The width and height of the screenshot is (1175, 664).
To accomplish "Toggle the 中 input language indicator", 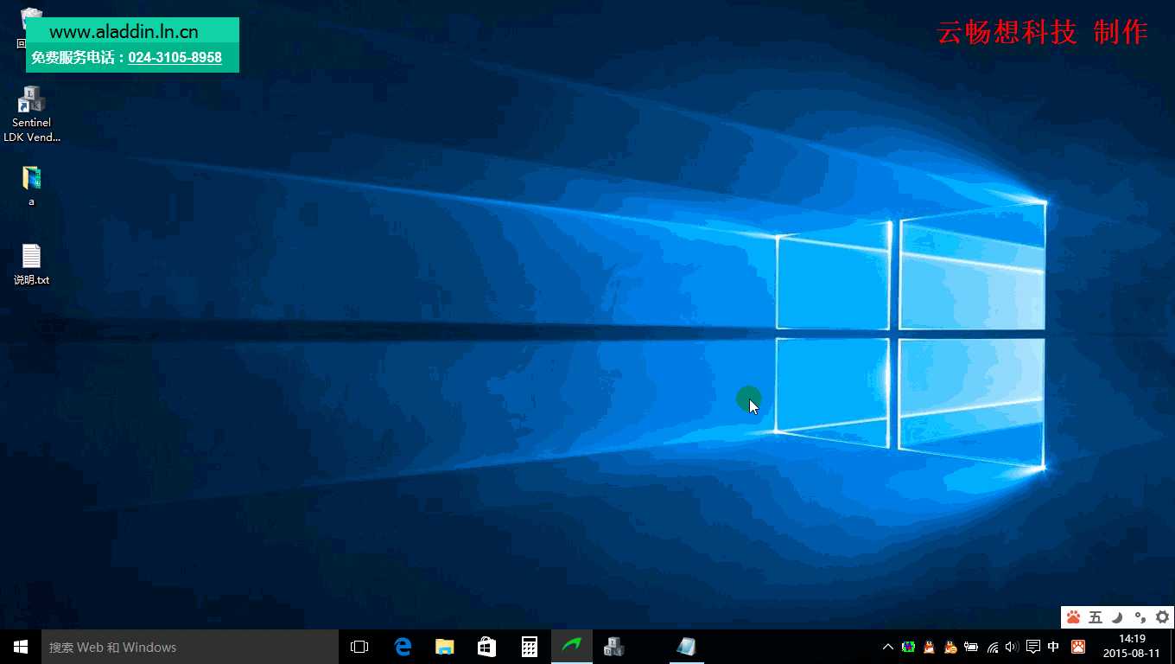I will pos(1053,647).
